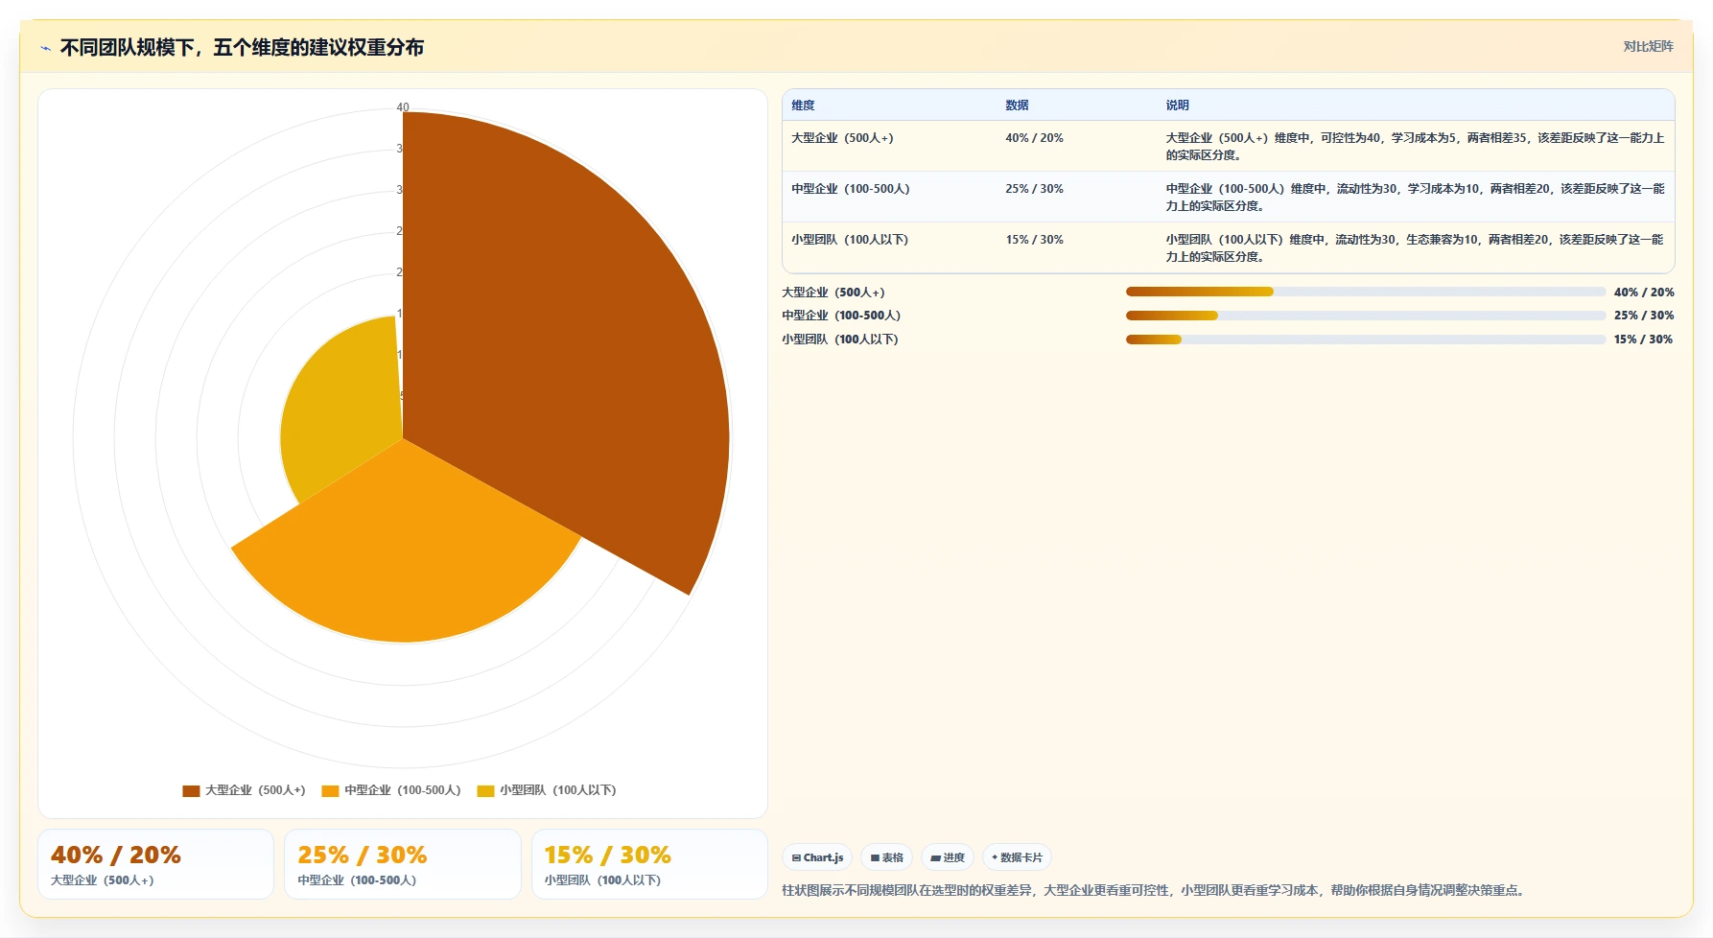
Task: Open the 15% / 30% 小型团队 stat card
Action: point(649,864)
